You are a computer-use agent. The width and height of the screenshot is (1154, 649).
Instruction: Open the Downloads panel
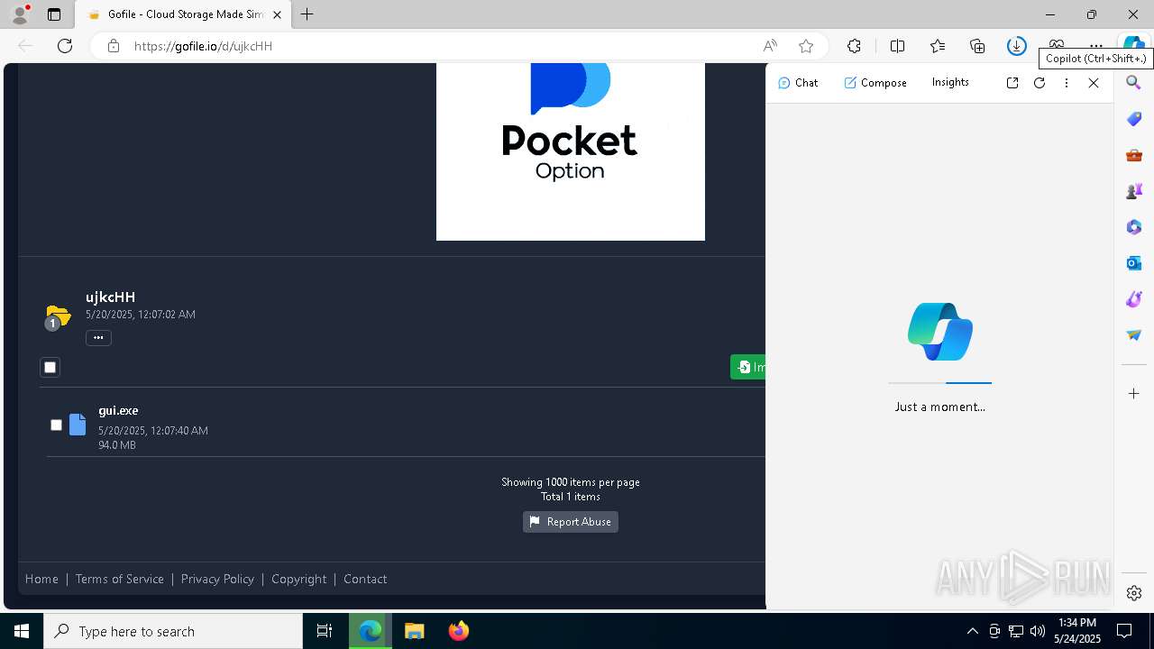point(1016,46)
